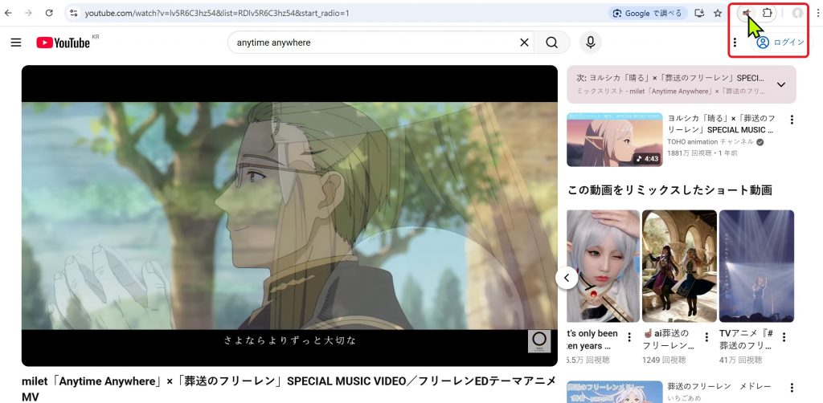Run search with magnifier button
Viewport: 823px width, 403px height.
pos(551,43)
